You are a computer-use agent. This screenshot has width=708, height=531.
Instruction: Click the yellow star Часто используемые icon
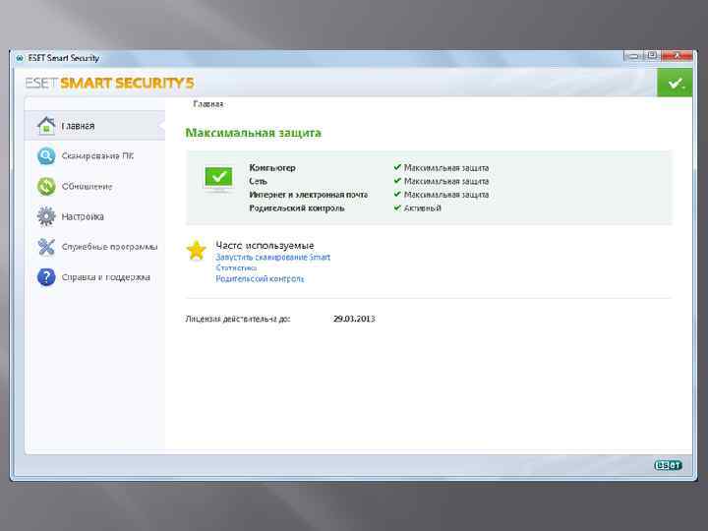coord(197,250)
